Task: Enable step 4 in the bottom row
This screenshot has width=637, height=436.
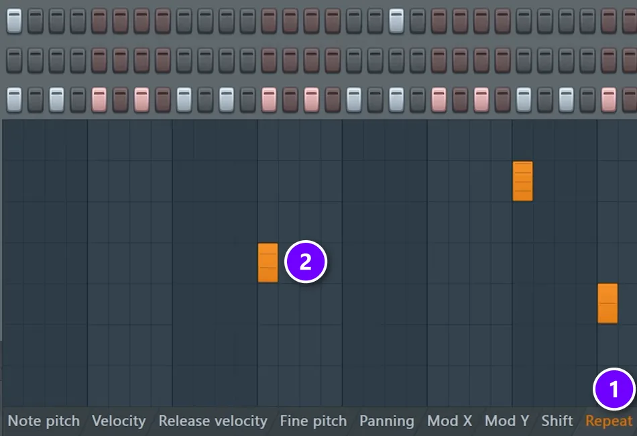Action: pyautogui.click(x=78, y=99)
